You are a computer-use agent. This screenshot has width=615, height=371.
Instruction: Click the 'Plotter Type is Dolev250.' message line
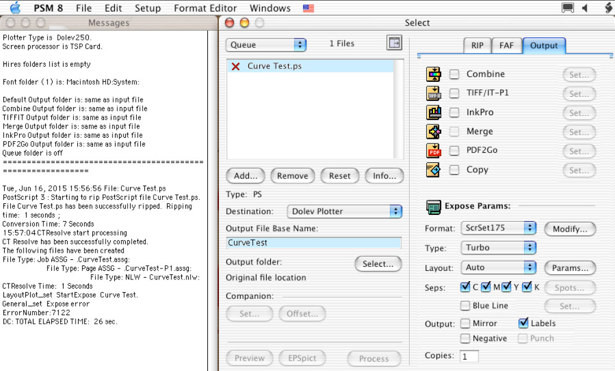coord(47,37)
